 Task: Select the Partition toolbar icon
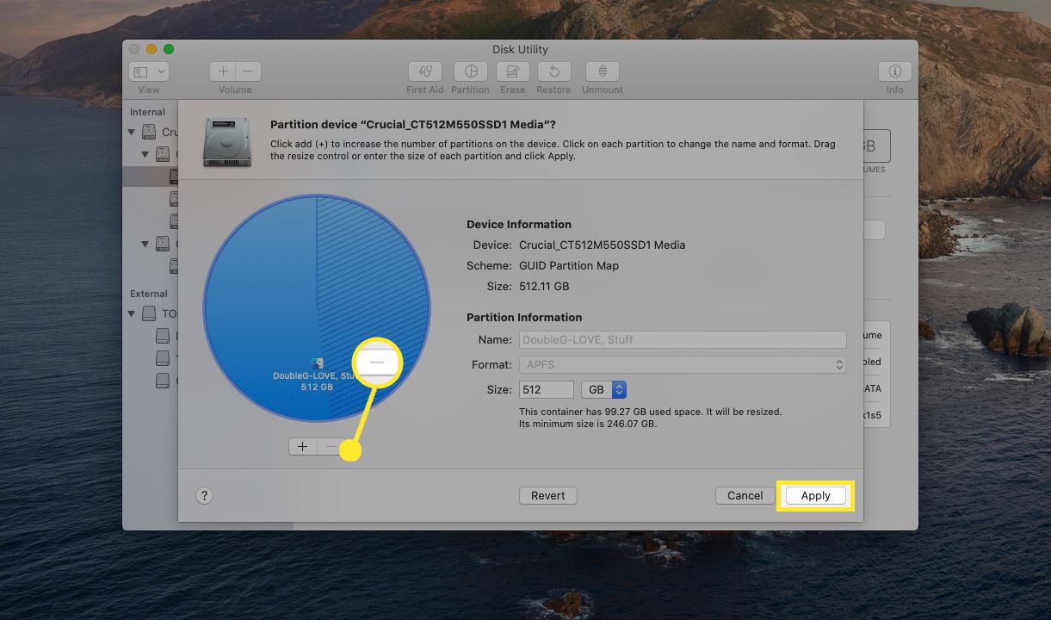click(470, 72)
